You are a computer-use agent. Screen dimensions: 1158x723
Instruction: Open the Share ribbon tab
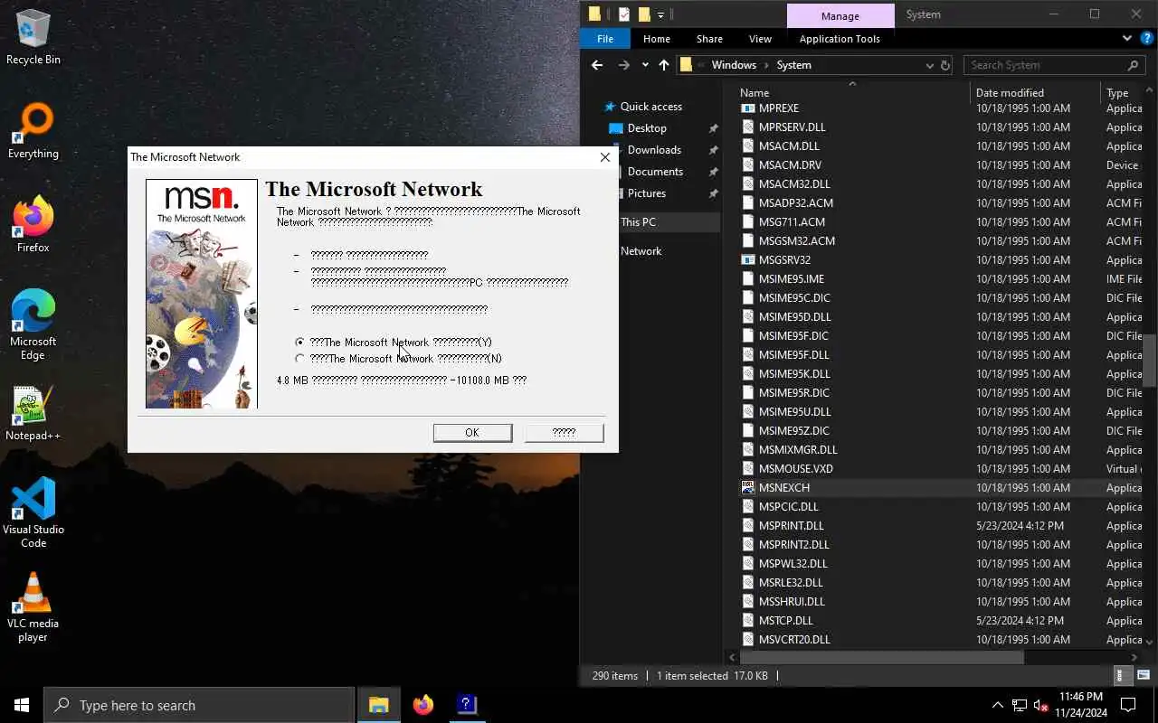(x=709, y=39)
